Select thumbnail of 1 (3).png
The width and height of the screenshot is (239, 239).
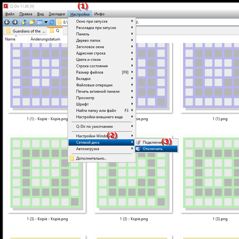coord(210,174)
